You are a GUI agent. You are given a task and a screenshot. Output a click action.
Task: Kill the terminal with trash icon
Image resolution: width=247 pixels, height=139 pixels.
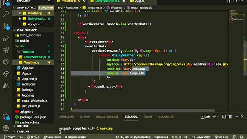coord(230,117)
